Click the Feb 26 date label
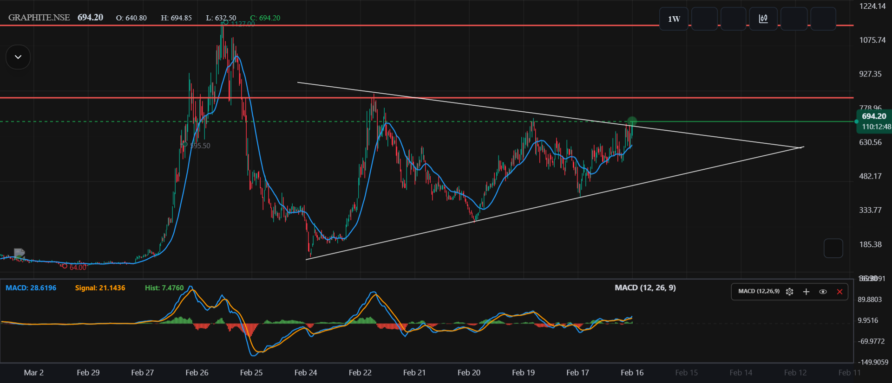The image size is (892, 383). pyautogui.click(x=197, y=373)
